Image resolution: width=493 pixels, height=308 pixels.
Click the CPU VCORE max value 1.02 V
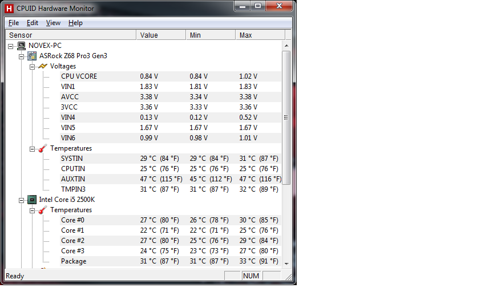tap(248, 76)
